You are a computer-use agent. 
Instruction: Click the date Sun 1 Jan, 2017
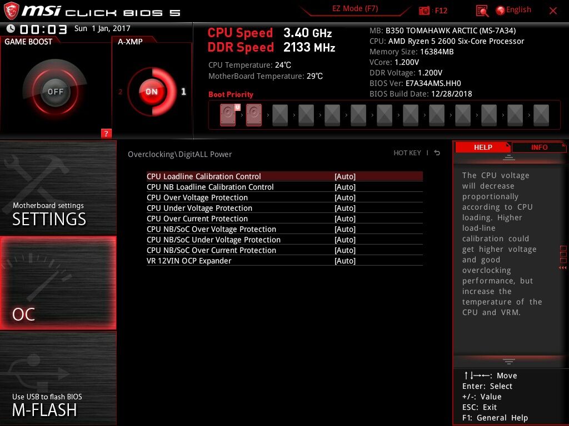coord(102,28)
